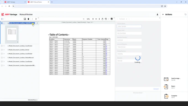This screenshot has width=188, height=106.
Task: Close ABBYY Vantage browser tab
Action: tap(25, 2)
